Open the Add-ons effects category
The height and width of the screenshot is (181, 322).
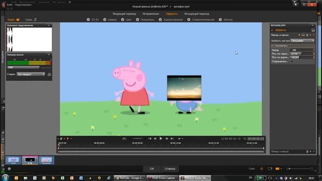tap(226, 20)
